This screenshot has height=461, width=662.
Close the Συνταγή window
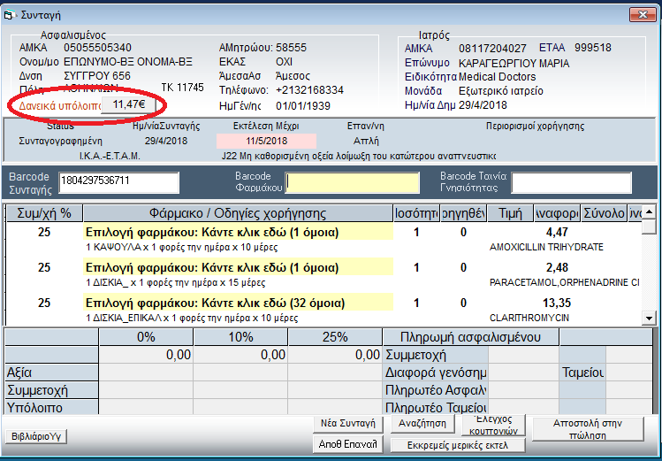pos(643,15)
